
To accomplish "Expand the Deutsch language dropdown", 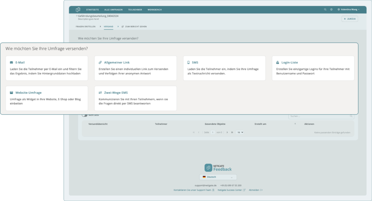I will click(x=218, y=177).
